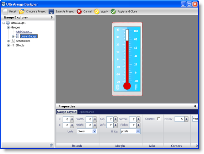Click the Bottom margin input field
Image resolution: width=204 pixels, height=154 pixels.
(x=133, y=119)
